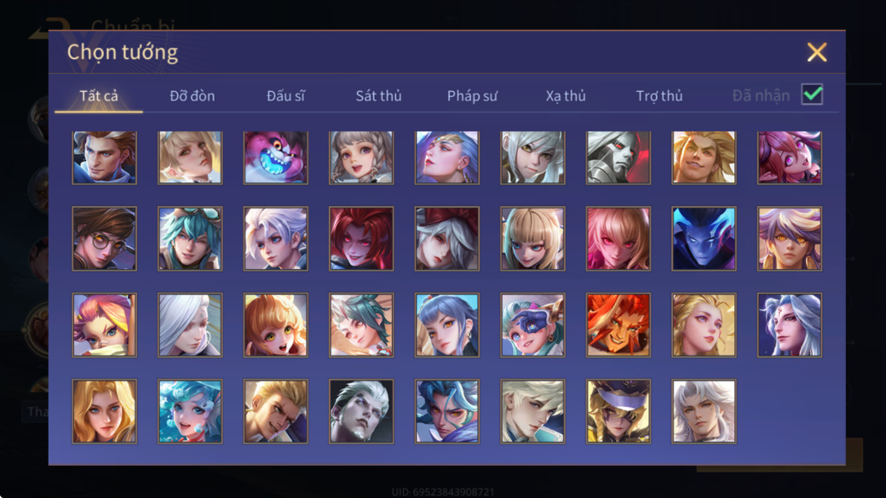The image size is (886, 498).
Task: Choose the blue-skinned dark hooded hero
Action: coord(704,238)
